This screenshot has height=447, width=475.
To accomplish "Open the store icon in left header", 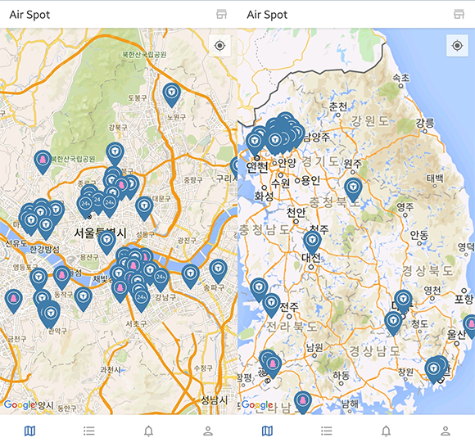I will (221, 14).
